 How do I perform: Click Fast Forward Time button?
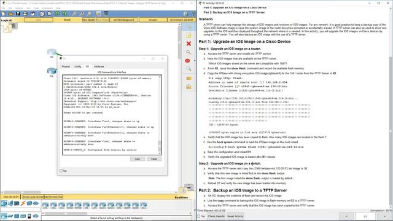(53, 197)
